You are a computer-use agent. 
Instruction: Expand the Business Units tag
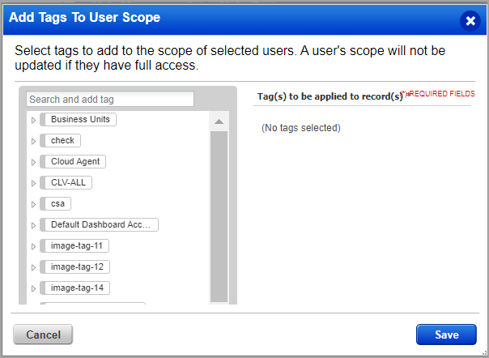33,120
